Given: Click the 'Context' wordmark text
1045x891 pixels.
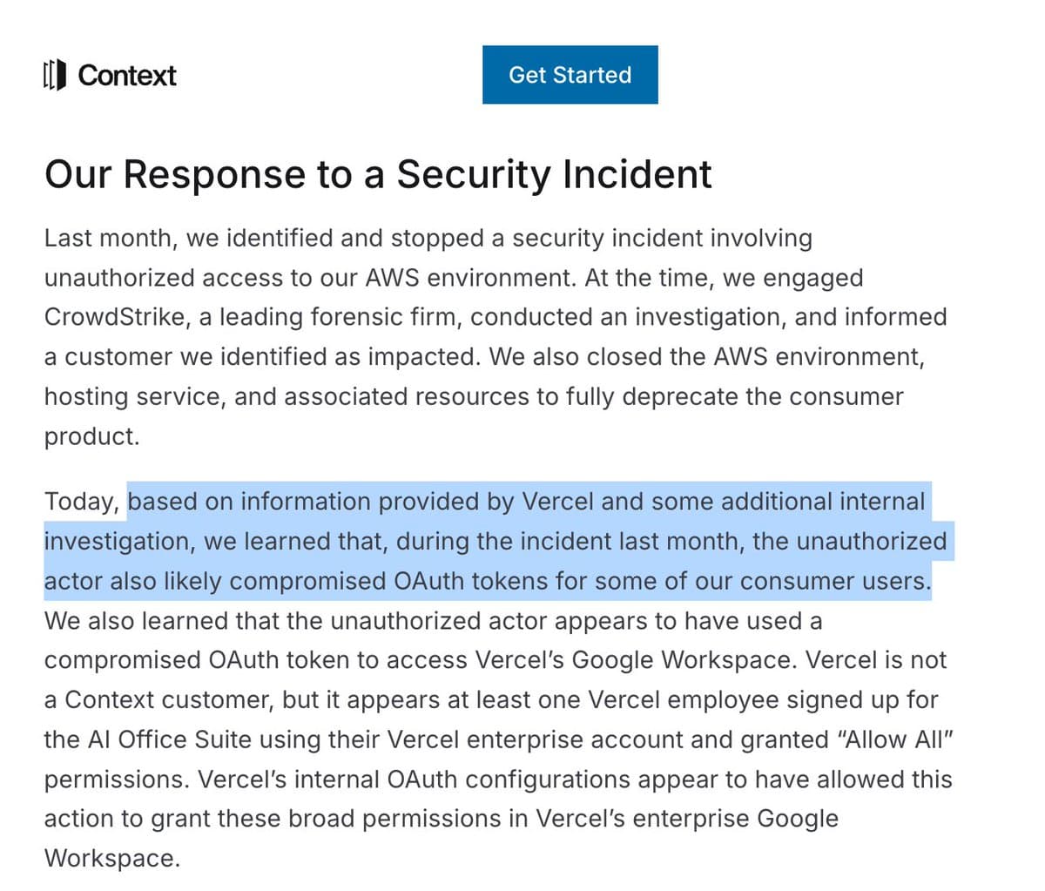Looking at the screenshot, I should 127,76.
